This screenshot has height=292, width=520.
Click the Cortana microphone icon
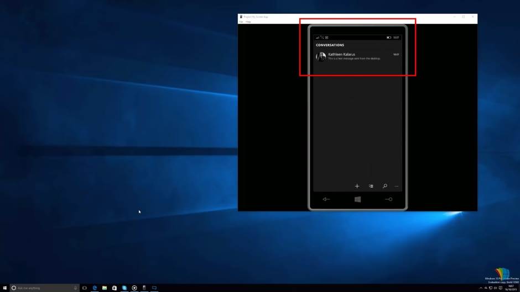point(75,288)
